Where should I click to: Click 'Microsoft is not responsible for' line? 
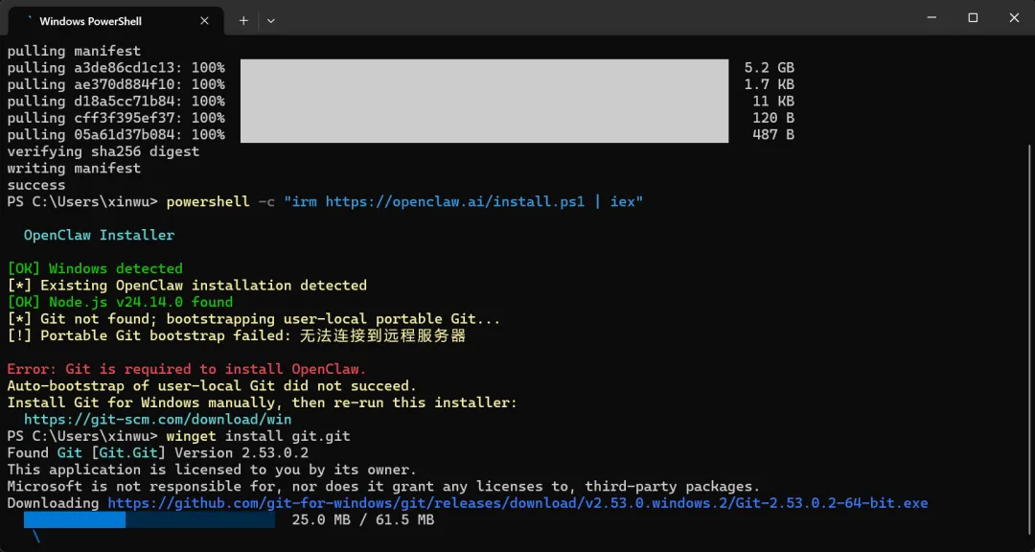pos(383,487)
